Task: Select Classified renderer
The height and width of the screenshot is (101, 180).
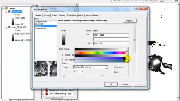Action: point(39,24)
